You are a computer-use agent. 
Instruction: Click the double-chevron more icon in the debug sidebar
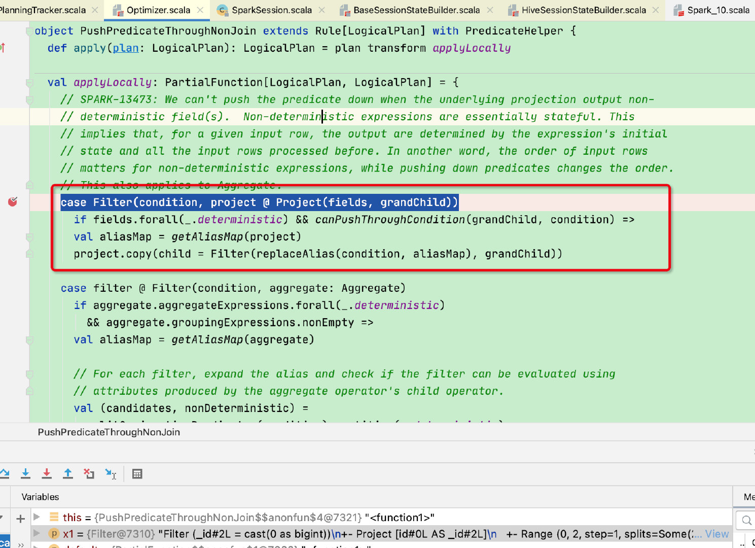[21, 545]
